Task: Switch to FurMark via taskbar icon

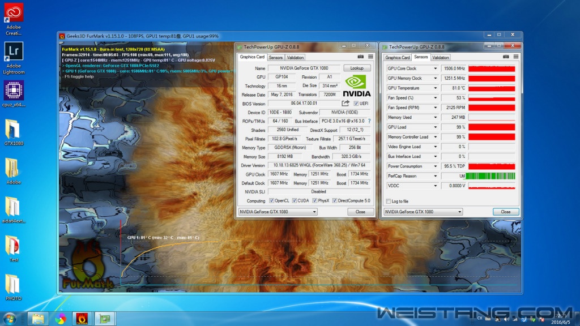Action: point(82,318)
